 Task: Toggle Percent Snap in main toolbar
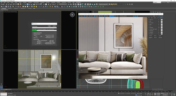tap(53, 4)
